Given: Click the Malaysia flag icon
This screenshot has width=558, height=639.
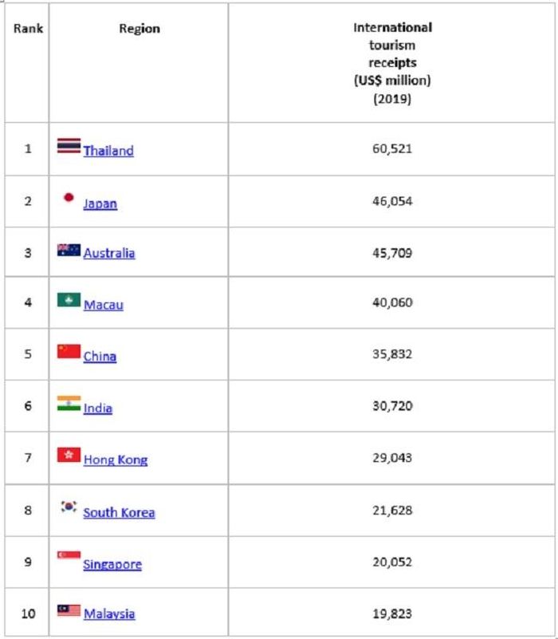Looking at the screenshot, I should coord(69,610).
